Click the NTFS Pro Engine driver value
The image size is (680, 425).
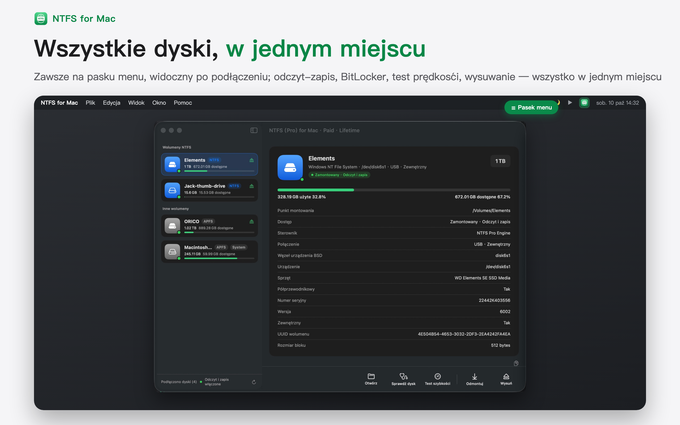click(494, 233)
